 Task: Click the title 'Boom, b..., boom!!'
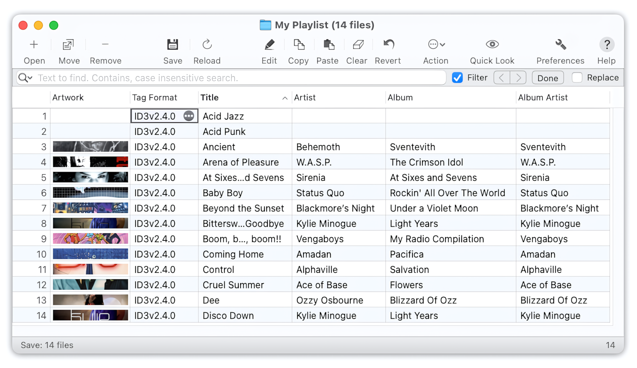(x=242, y=239)
